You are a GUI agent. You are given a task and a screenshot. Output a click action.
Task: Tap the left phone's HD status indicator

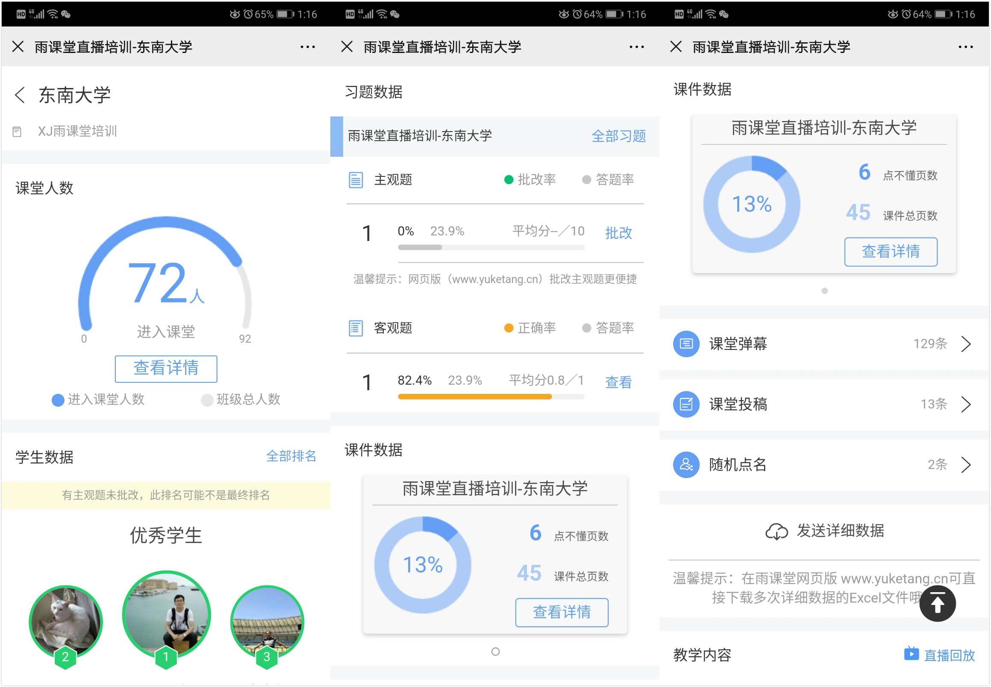[21, 14]
